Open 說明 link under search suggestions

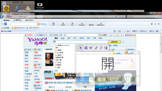[x=56, y=71]
